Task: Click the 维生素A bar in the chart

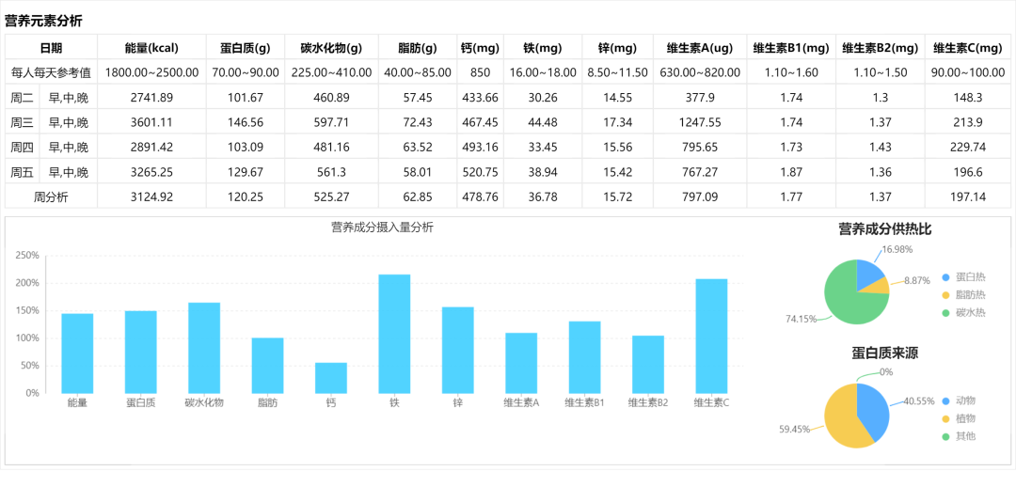Action: click(x=521, y=363)
